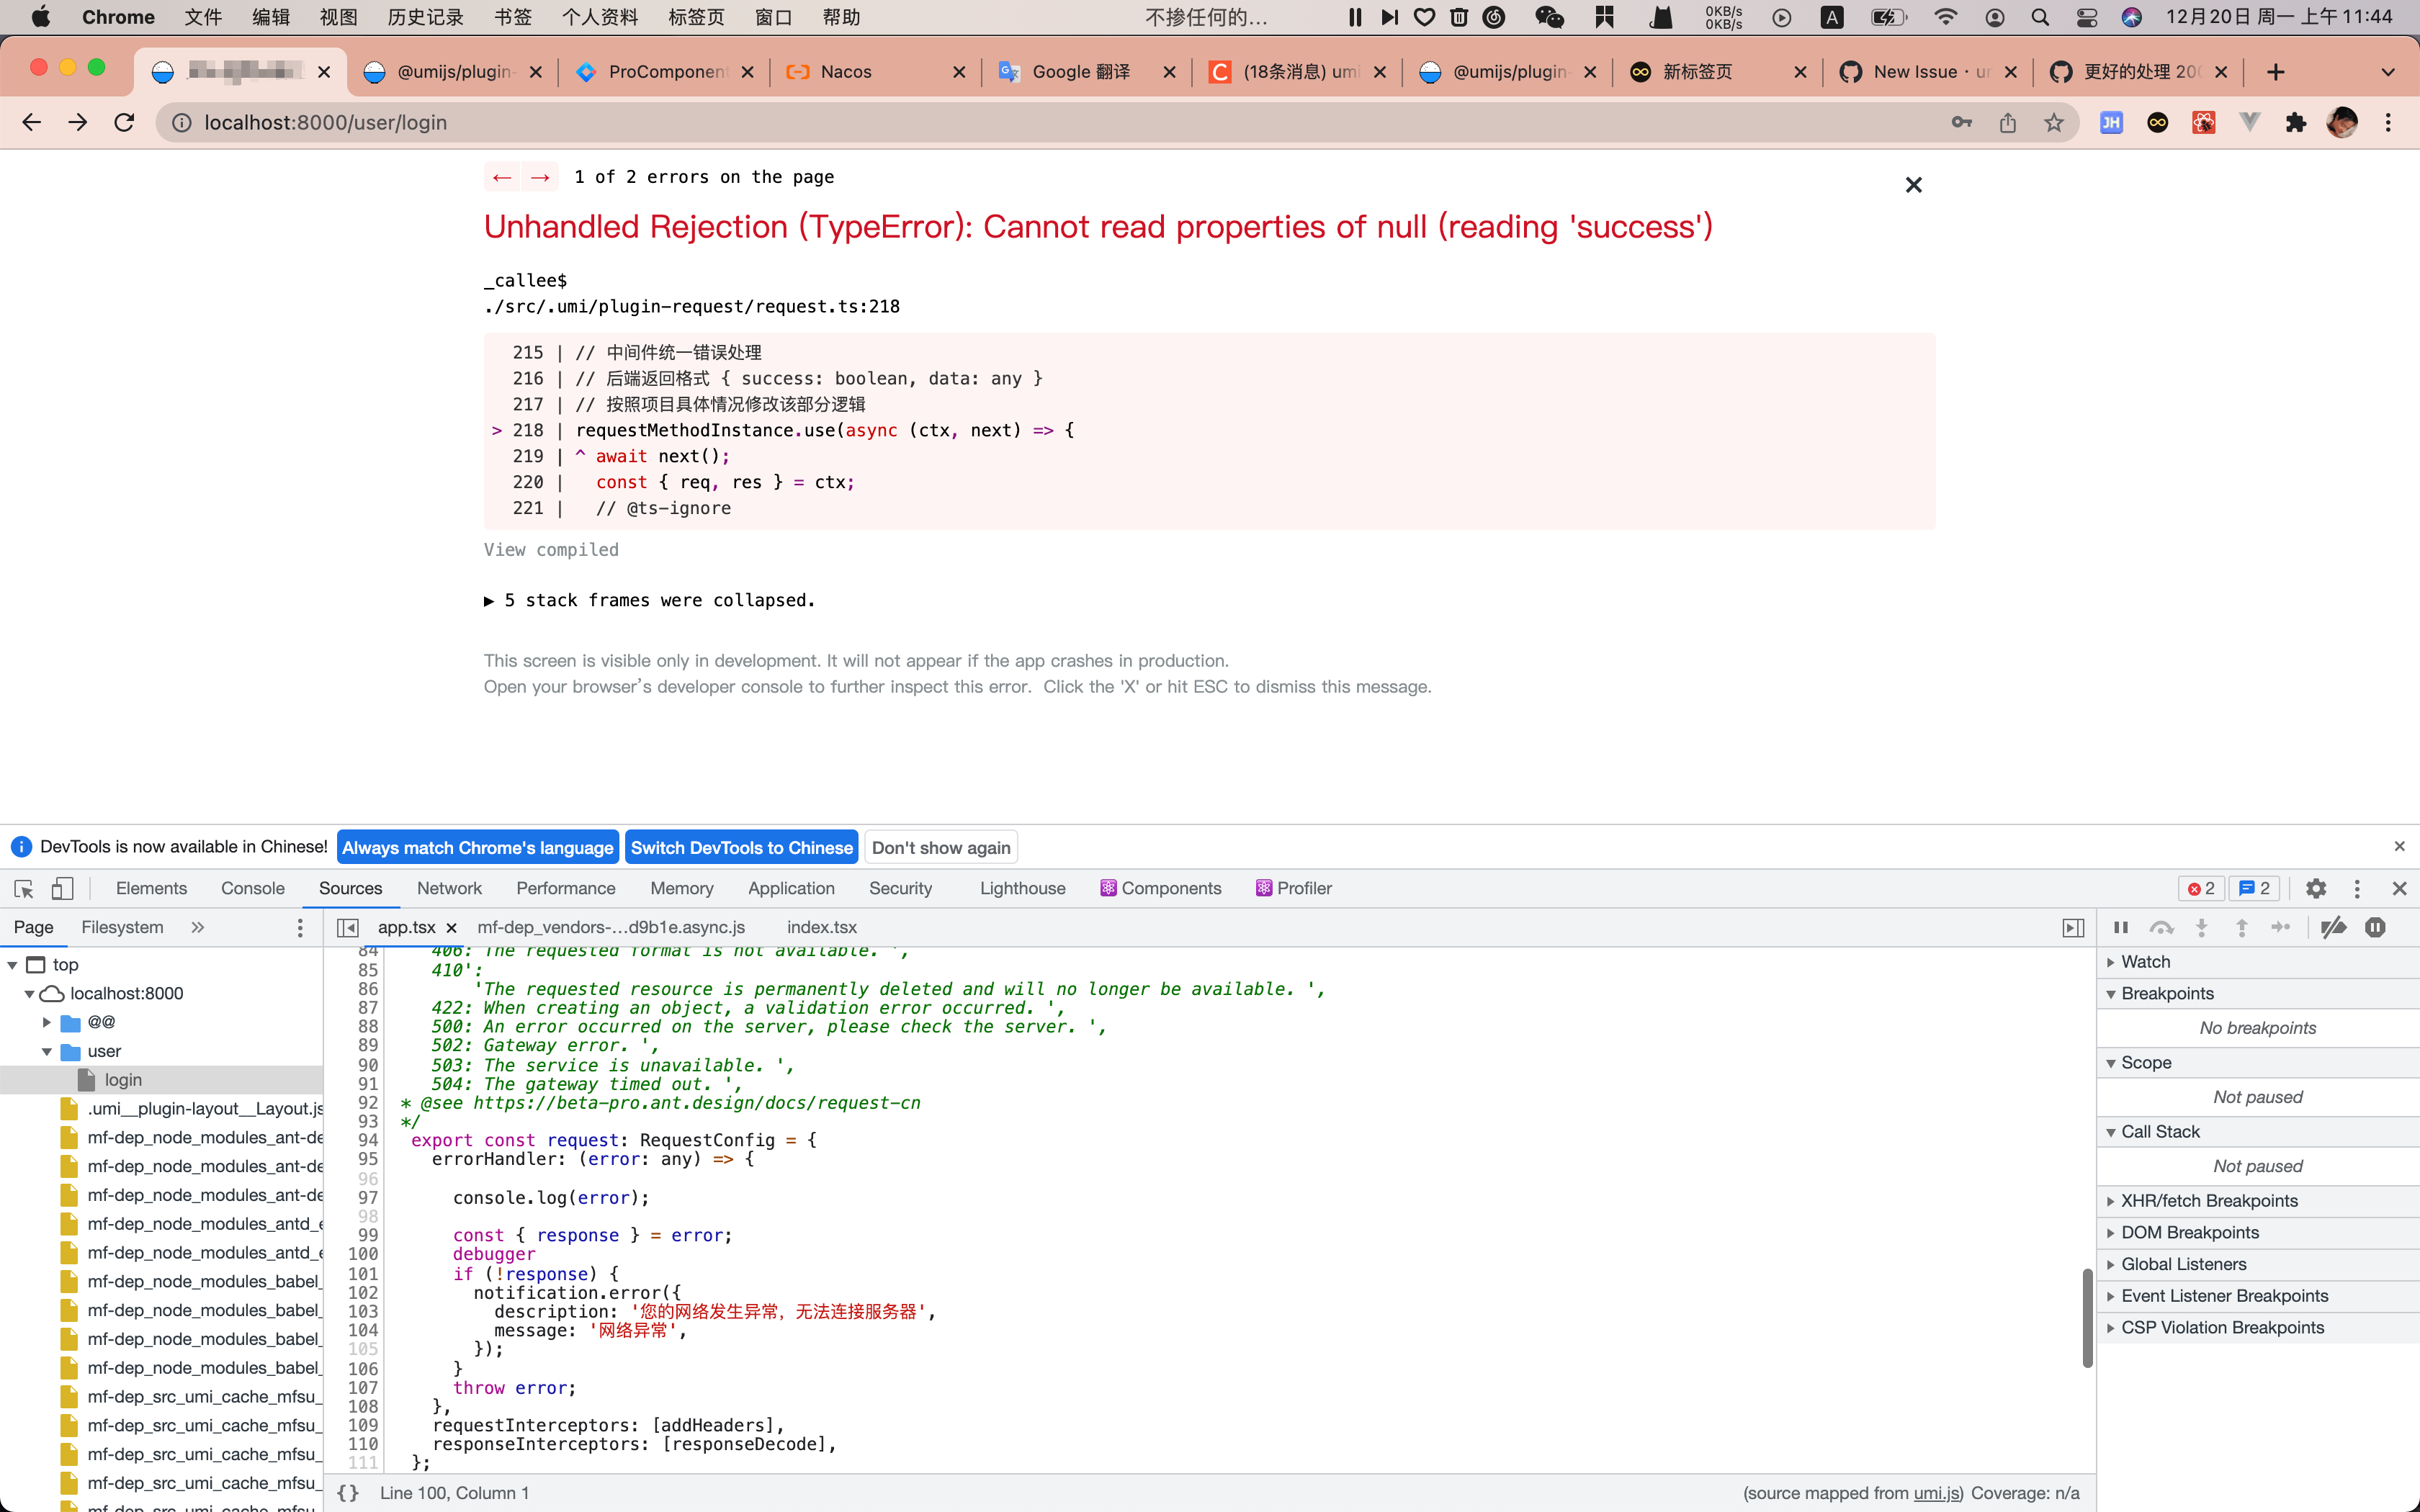
Task: Reload the page in Chrome
Action: (x=124, y=122)
